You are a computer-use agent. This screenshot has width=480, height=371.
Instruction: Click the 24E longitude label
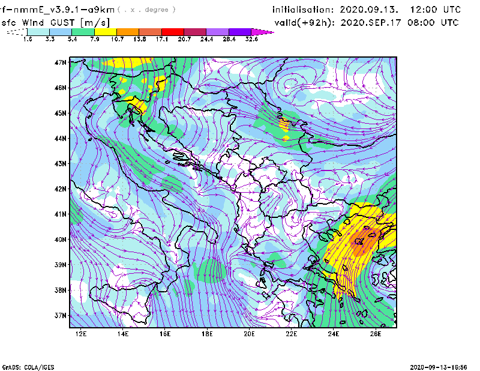[x=334, y=334]
